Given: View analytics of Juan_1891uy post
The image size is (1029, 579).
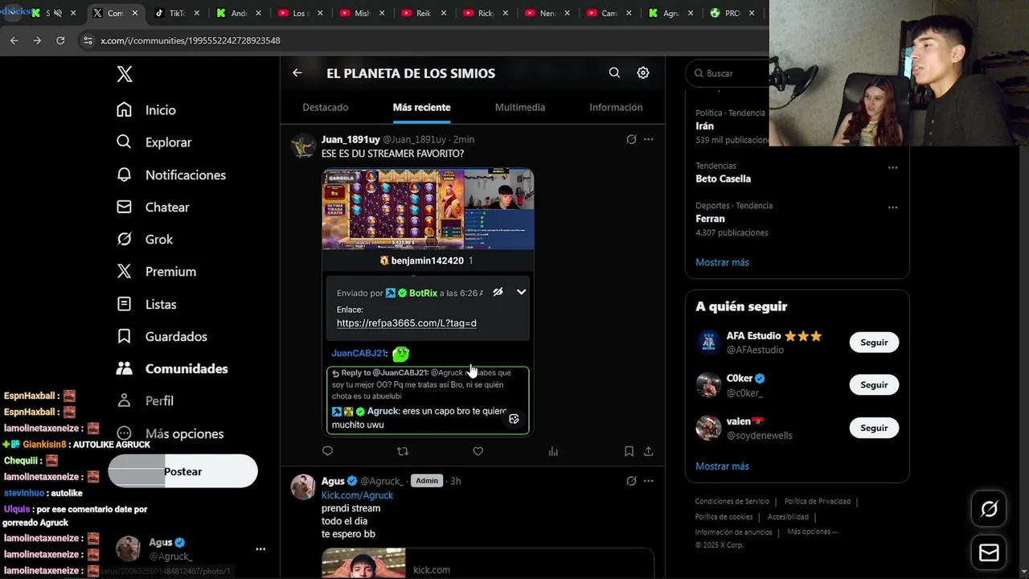Looking at the screenshot, I should pyautogui.click(x=553, y=451).
